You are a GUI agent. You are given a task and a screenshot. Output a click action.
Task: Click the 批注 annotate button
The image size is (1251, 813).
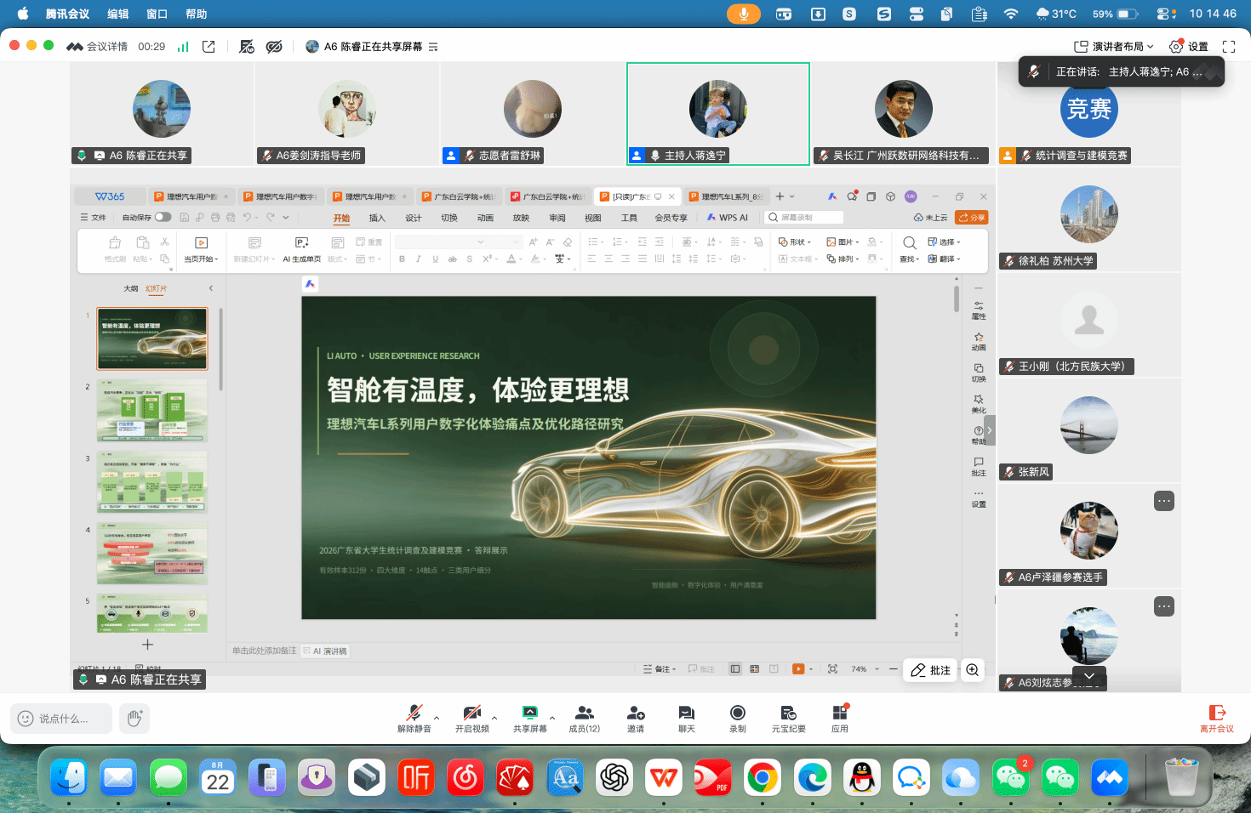(930, 670)
